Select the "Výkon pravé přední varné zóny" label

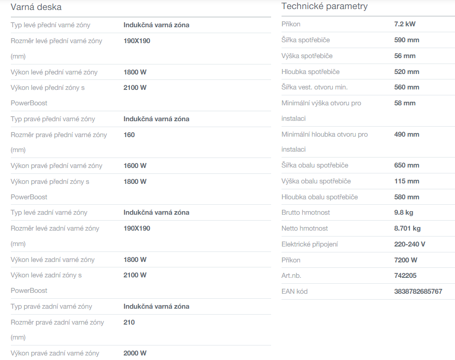point(56,166)
